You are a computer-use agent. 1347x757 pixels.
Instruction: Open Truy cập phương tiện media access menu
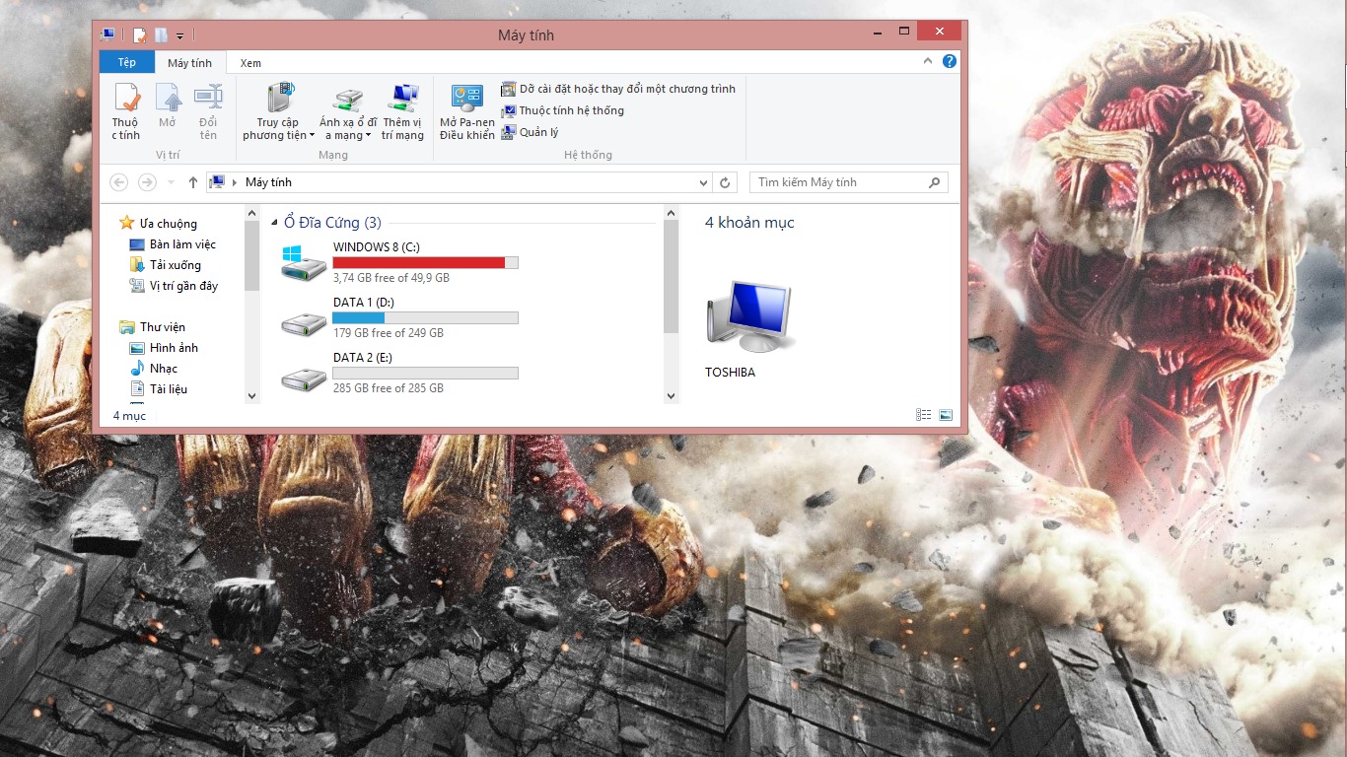tap(278, 111)
